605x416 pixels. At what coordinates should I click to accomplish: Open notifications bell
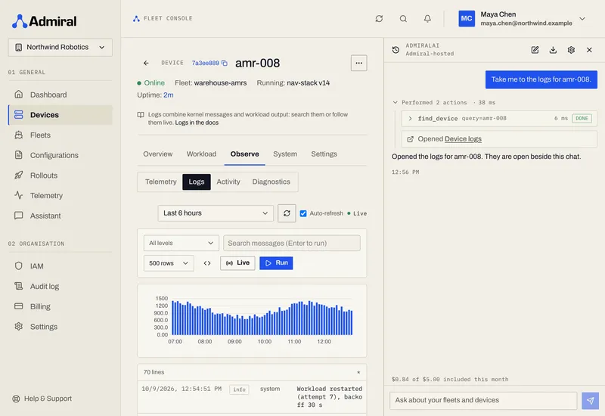pos(427,18)
